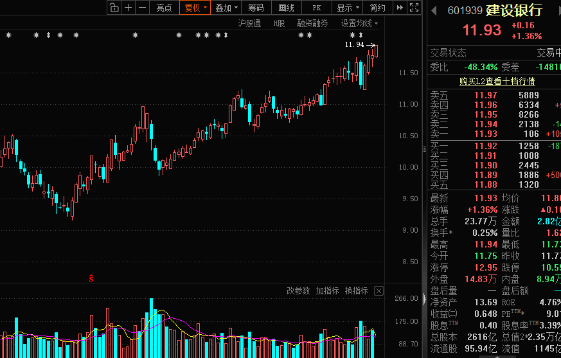Click 买五 price 11.88
The image size is (561, 358).
click(x=486, y=184)
